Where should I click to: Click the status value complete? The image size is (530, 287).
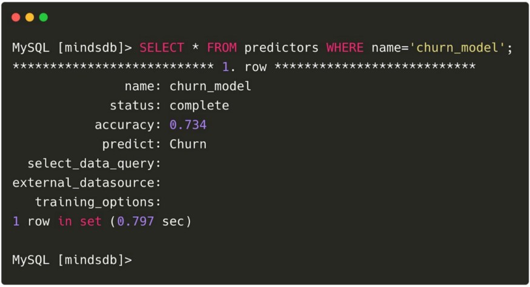coord(199,106)
